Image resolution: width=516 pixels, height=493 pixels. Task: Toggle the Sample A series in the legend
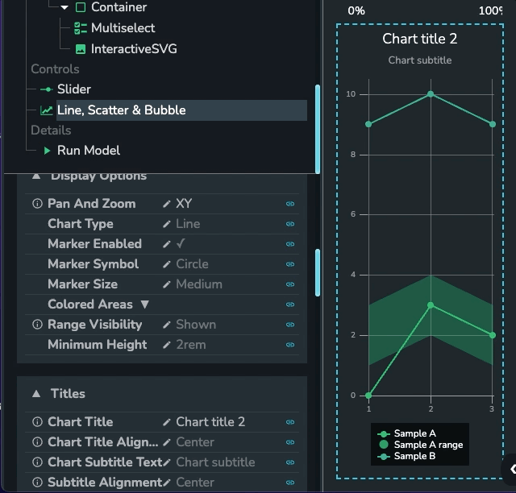(407, 434)
